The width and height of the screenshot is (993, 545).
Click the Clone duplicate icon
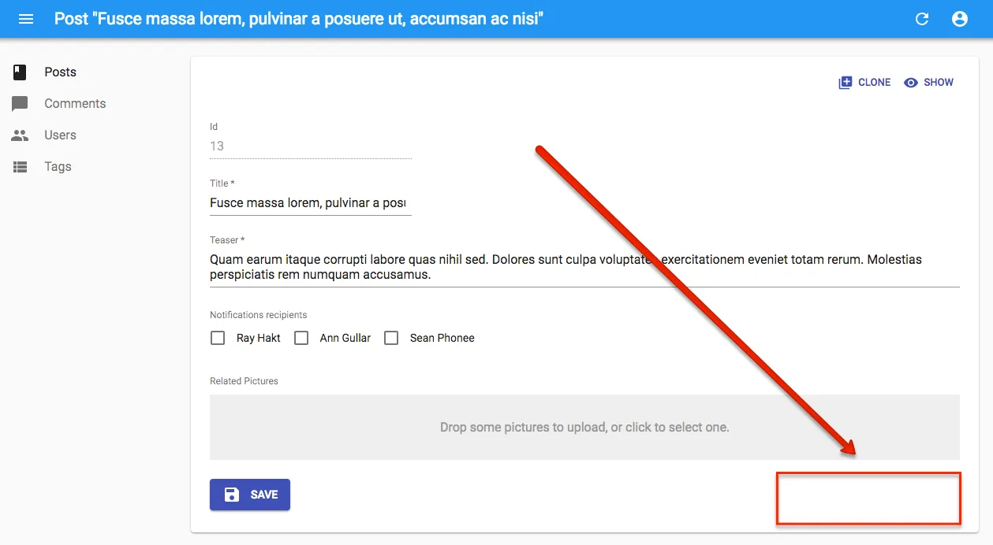(845, 83)
